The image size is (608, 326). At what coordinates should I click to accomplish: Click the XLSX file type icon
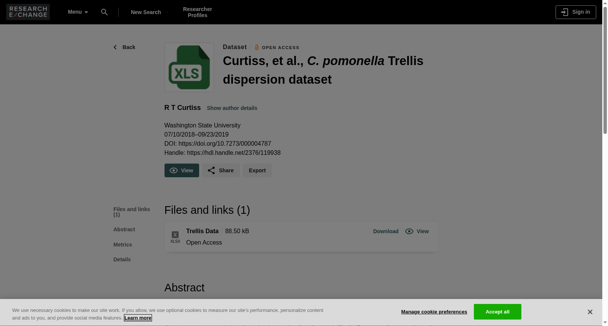click(x=175, y=237)
